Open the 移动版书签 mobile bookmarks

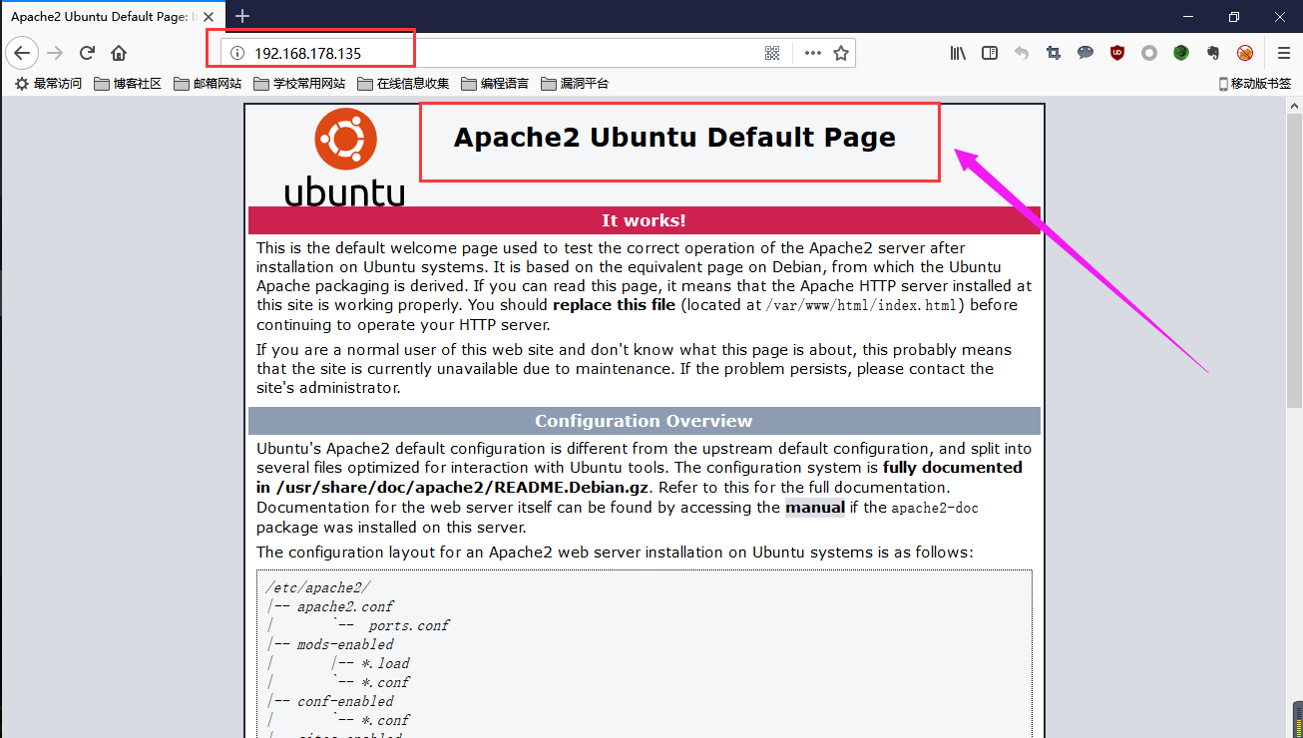click(x=1255, y=84)
